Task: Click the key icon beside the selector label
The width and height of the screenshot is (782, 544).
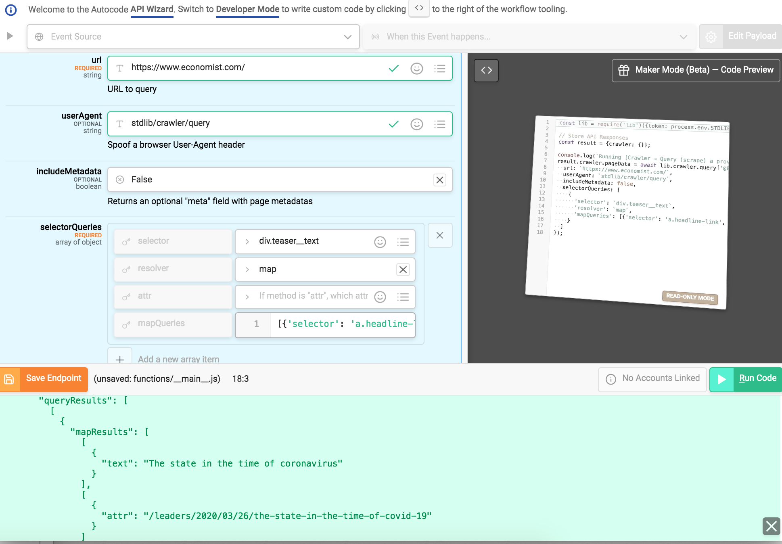Action: tap(126, 241)
